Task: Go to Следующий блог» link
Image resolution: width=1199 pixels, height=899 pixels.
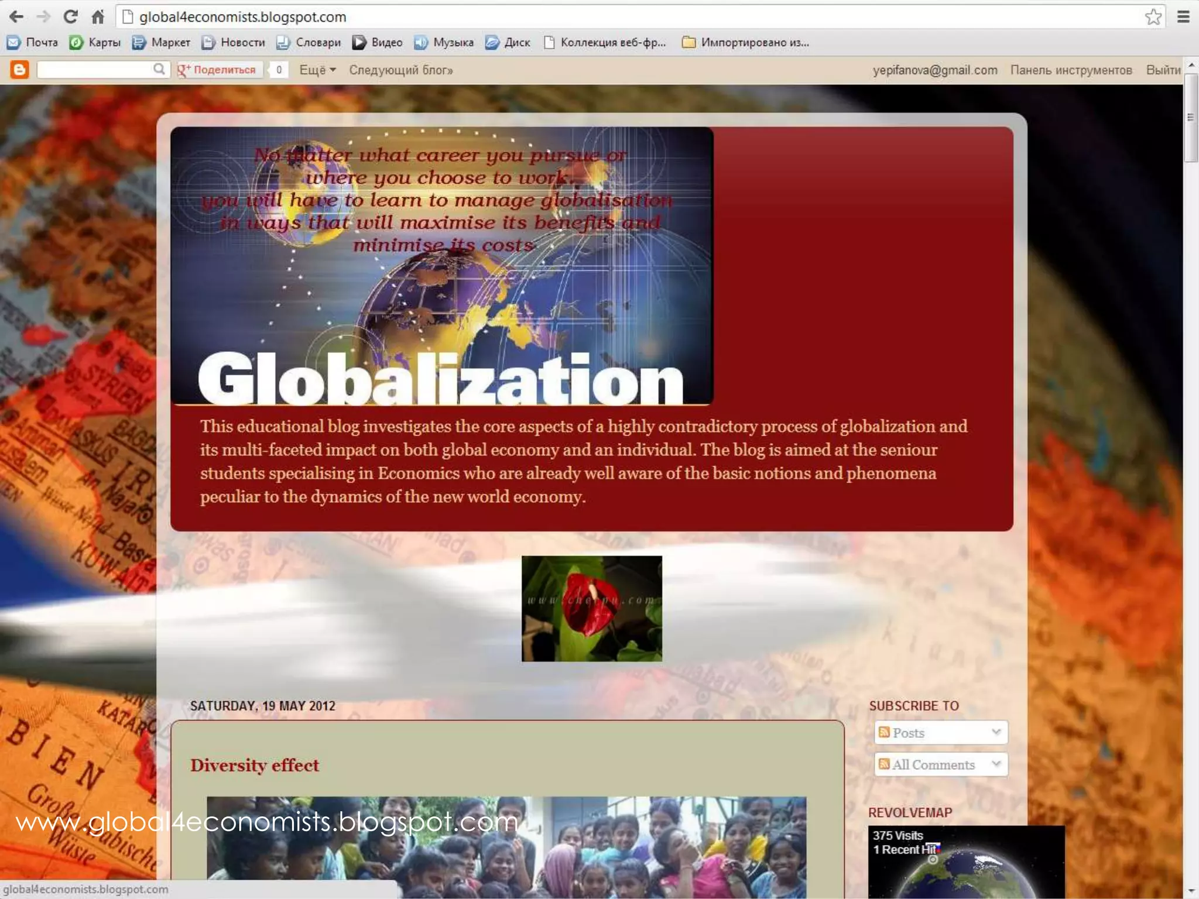Action: (x=401, y=70)
